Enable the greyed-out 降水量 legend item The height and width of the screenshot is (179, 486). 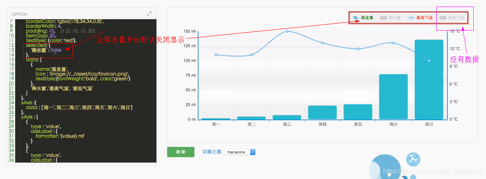pyautogui.click(x=390, y=18)
